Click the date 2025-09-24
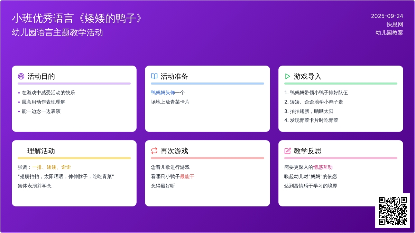The image size is (415, 233). pyautogui.click(x=387, y=16)
